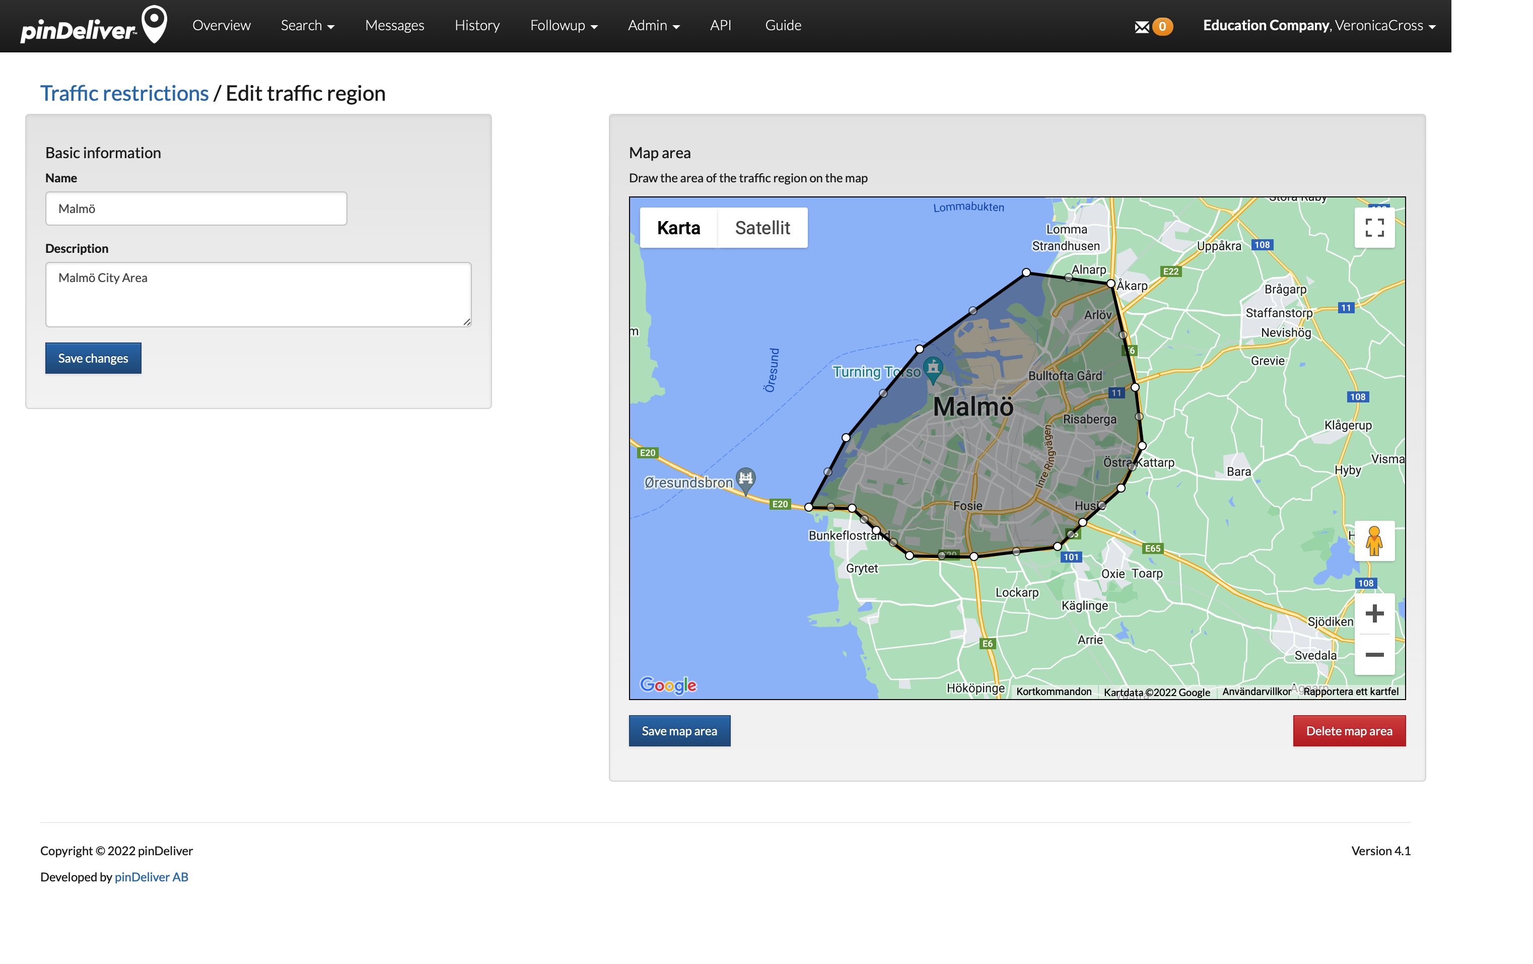Open the Traffic restrictions page link
Viewport: 1533px width, 964px height.
click(124, 92)
